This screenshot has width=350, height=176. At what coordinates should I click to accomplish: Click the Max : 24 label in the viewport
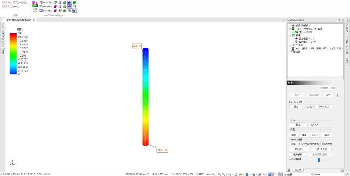tap(162, 150)
